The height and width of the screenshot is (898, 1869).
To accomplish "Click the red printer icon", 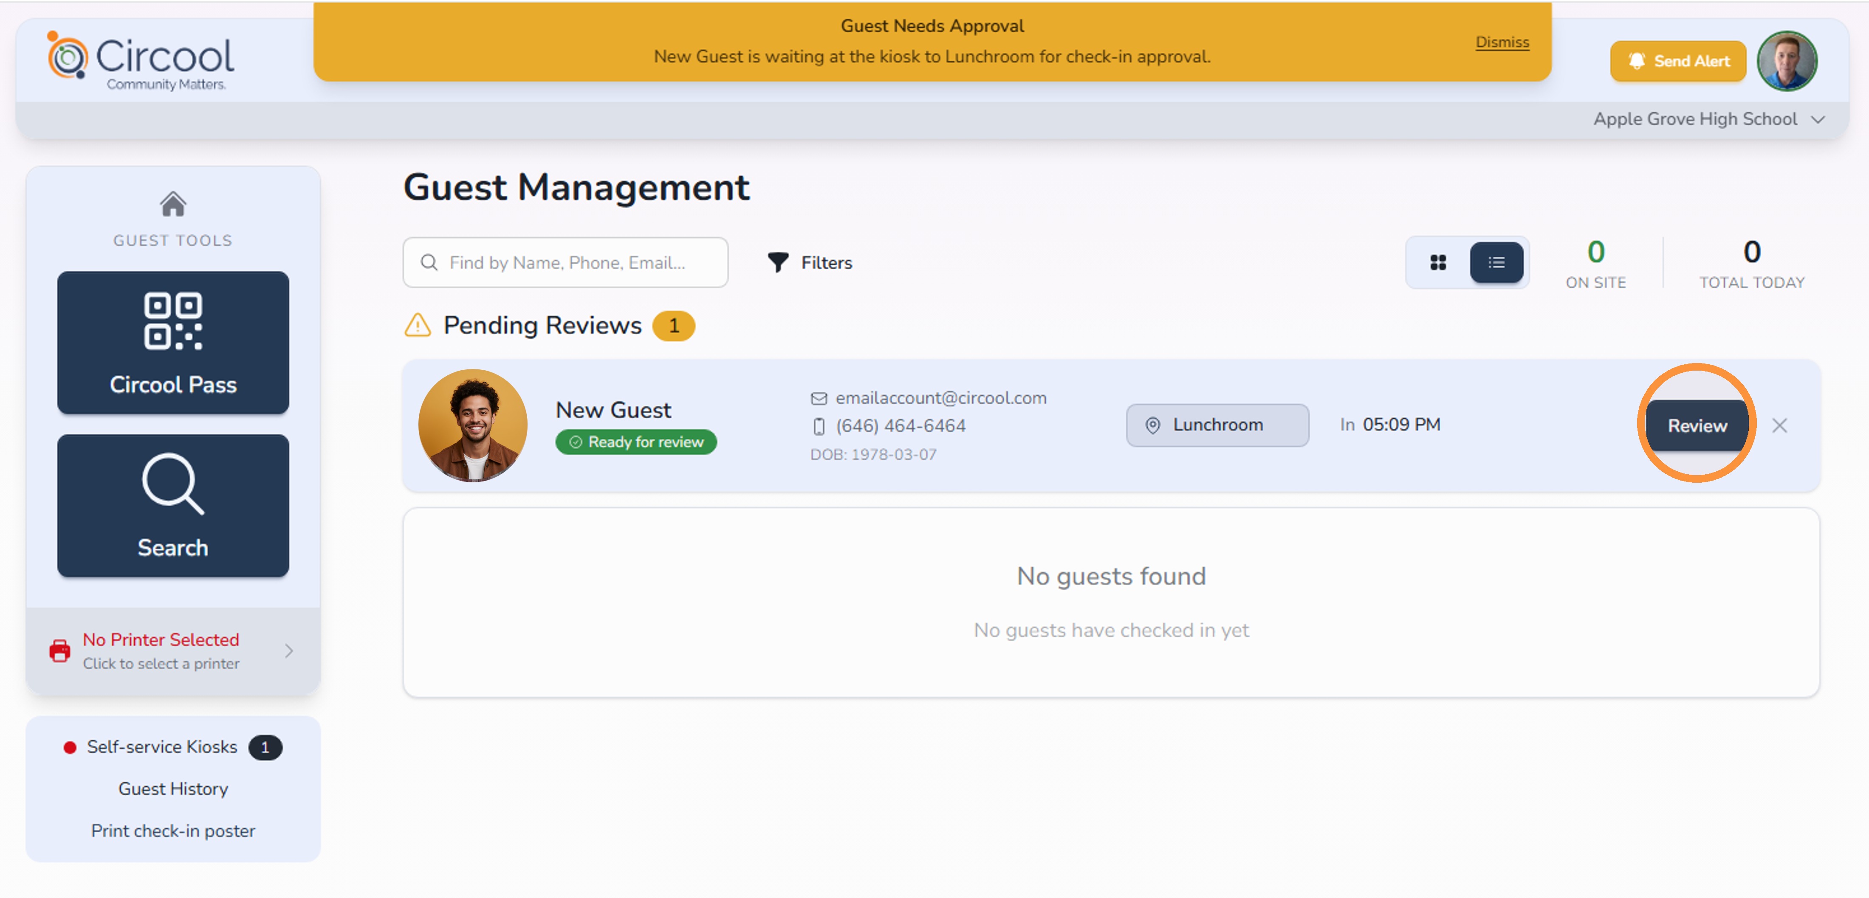I will click(x=59, y=650).
